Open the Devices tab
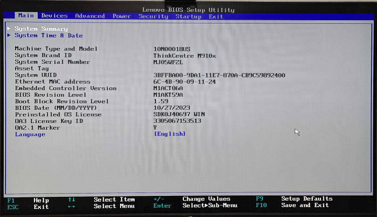 pyautogui.click(x=54, y=16)
